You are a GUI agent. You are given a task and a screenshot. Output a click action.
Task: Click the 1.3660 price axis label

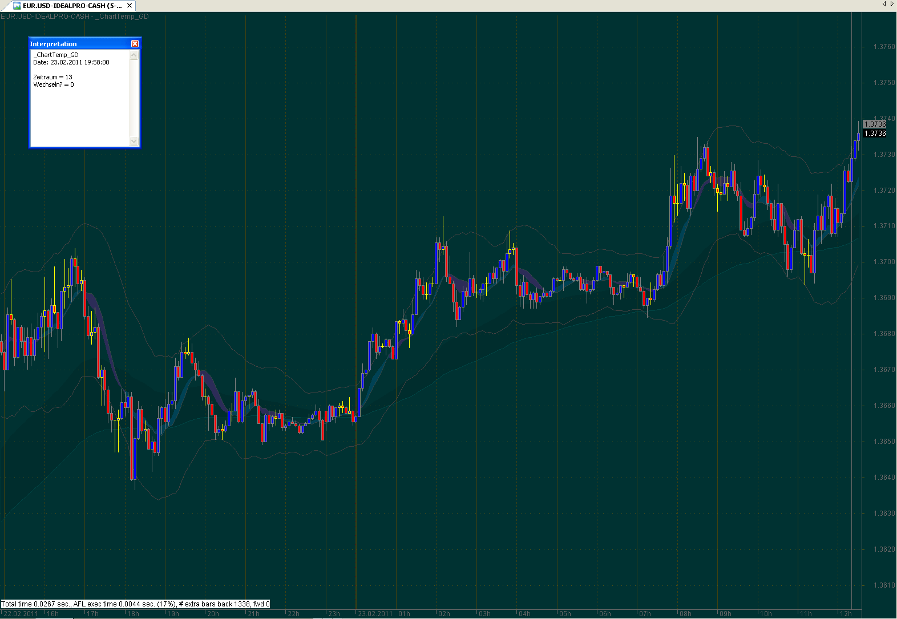(x=884, y=406)
